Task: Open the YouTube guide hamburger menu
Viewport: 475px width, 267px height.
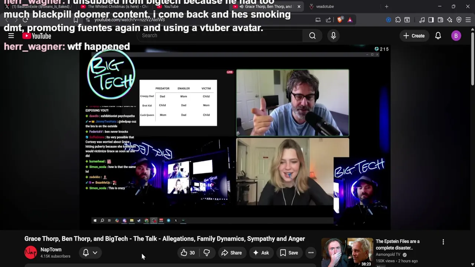Action: coord(11,36)
